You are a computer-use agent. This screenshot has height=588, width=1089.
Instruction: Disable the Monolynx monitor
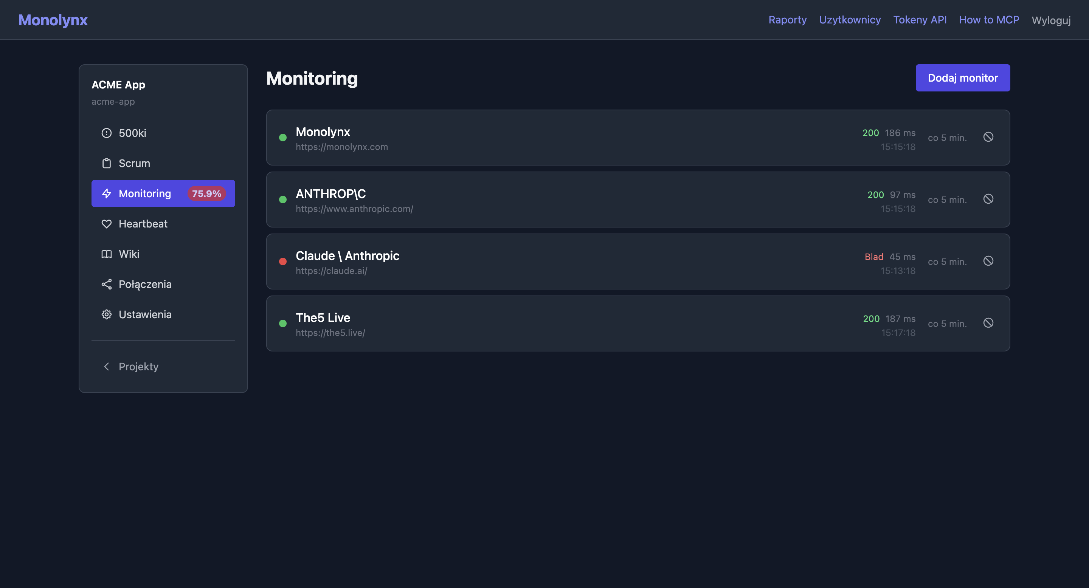point(989,137)
